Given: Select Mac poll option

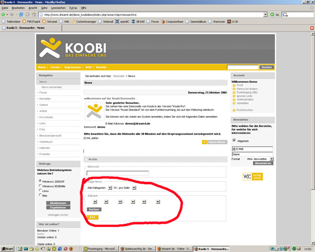Looking at the screenshot, I should point(40,195).
